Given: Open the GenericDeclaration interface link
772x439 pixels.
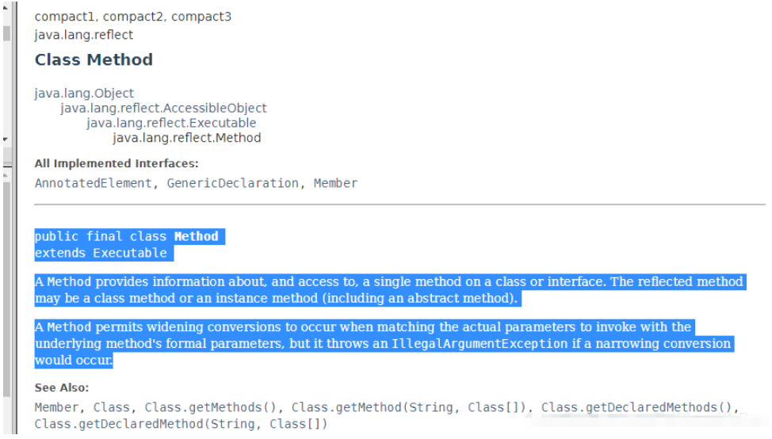Looking at the screenshot, I should [x=232, y=183].
